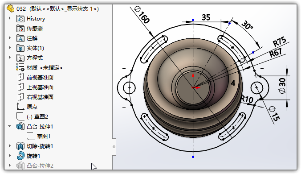Click the 30° angle dimension
The width and height of the screenshot is (301, 174).
pyautogui.click(x=248, y=25)
